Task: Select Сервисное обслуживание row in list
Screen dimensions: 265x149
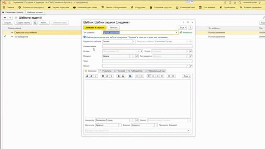Action: 42,32
